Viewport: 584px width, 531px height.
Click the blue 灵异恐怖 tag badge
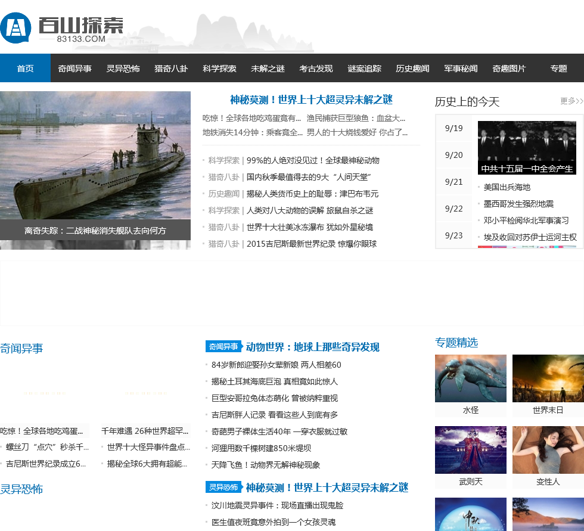(x=223, y=487)
